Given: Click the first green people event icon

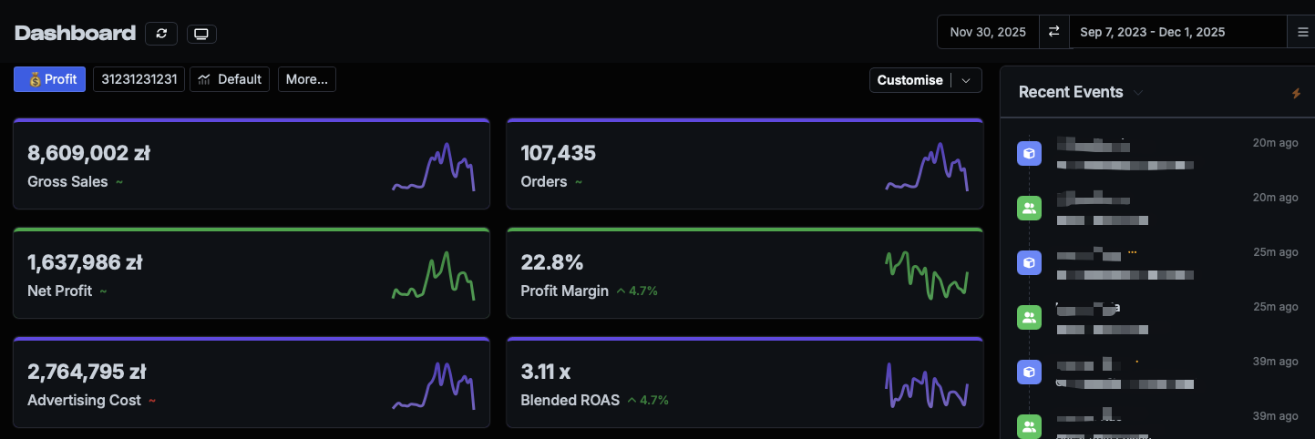Looking at the screenshot, I should pyautogui.click(x=1029, y=209).
